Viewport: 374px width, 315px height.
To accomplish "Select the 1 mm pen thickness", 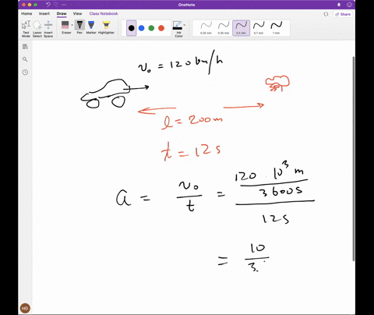I will (x=277, y=28).
